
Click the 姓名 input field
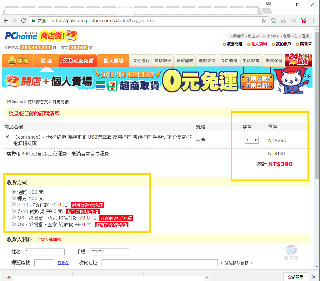pos(45,252)
